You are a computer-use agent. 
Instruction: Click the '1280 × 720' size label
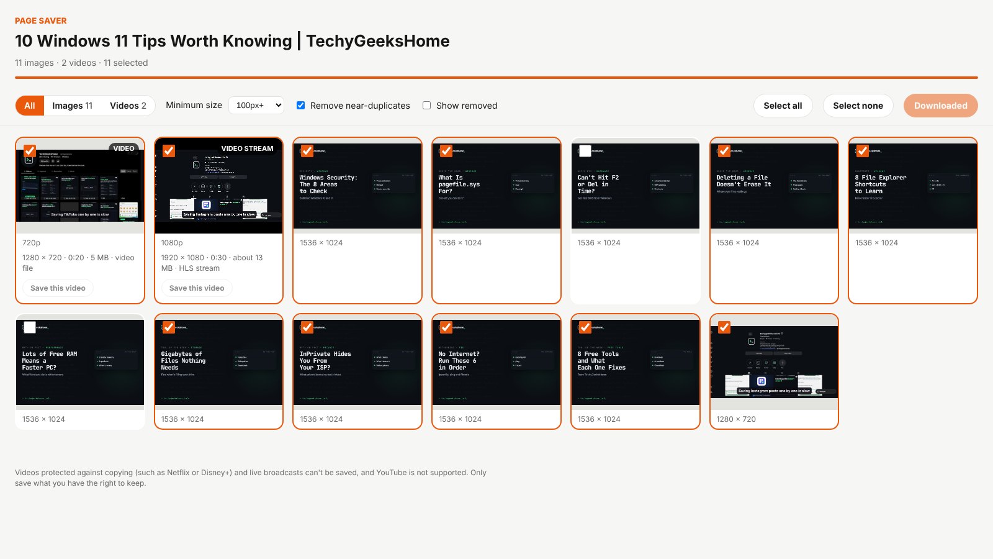point(736,419)
